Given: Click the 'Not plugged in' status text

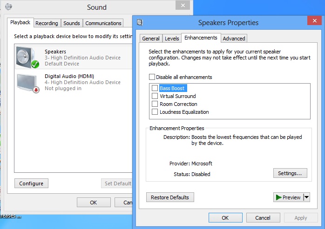Looking at the screenshot, I should [x=63, y=89].
